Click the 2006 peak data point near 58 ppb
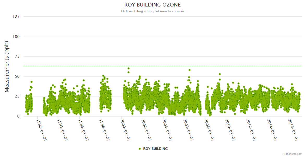The image size is (305, 156). pyautogui.click(x=190, y=70)
